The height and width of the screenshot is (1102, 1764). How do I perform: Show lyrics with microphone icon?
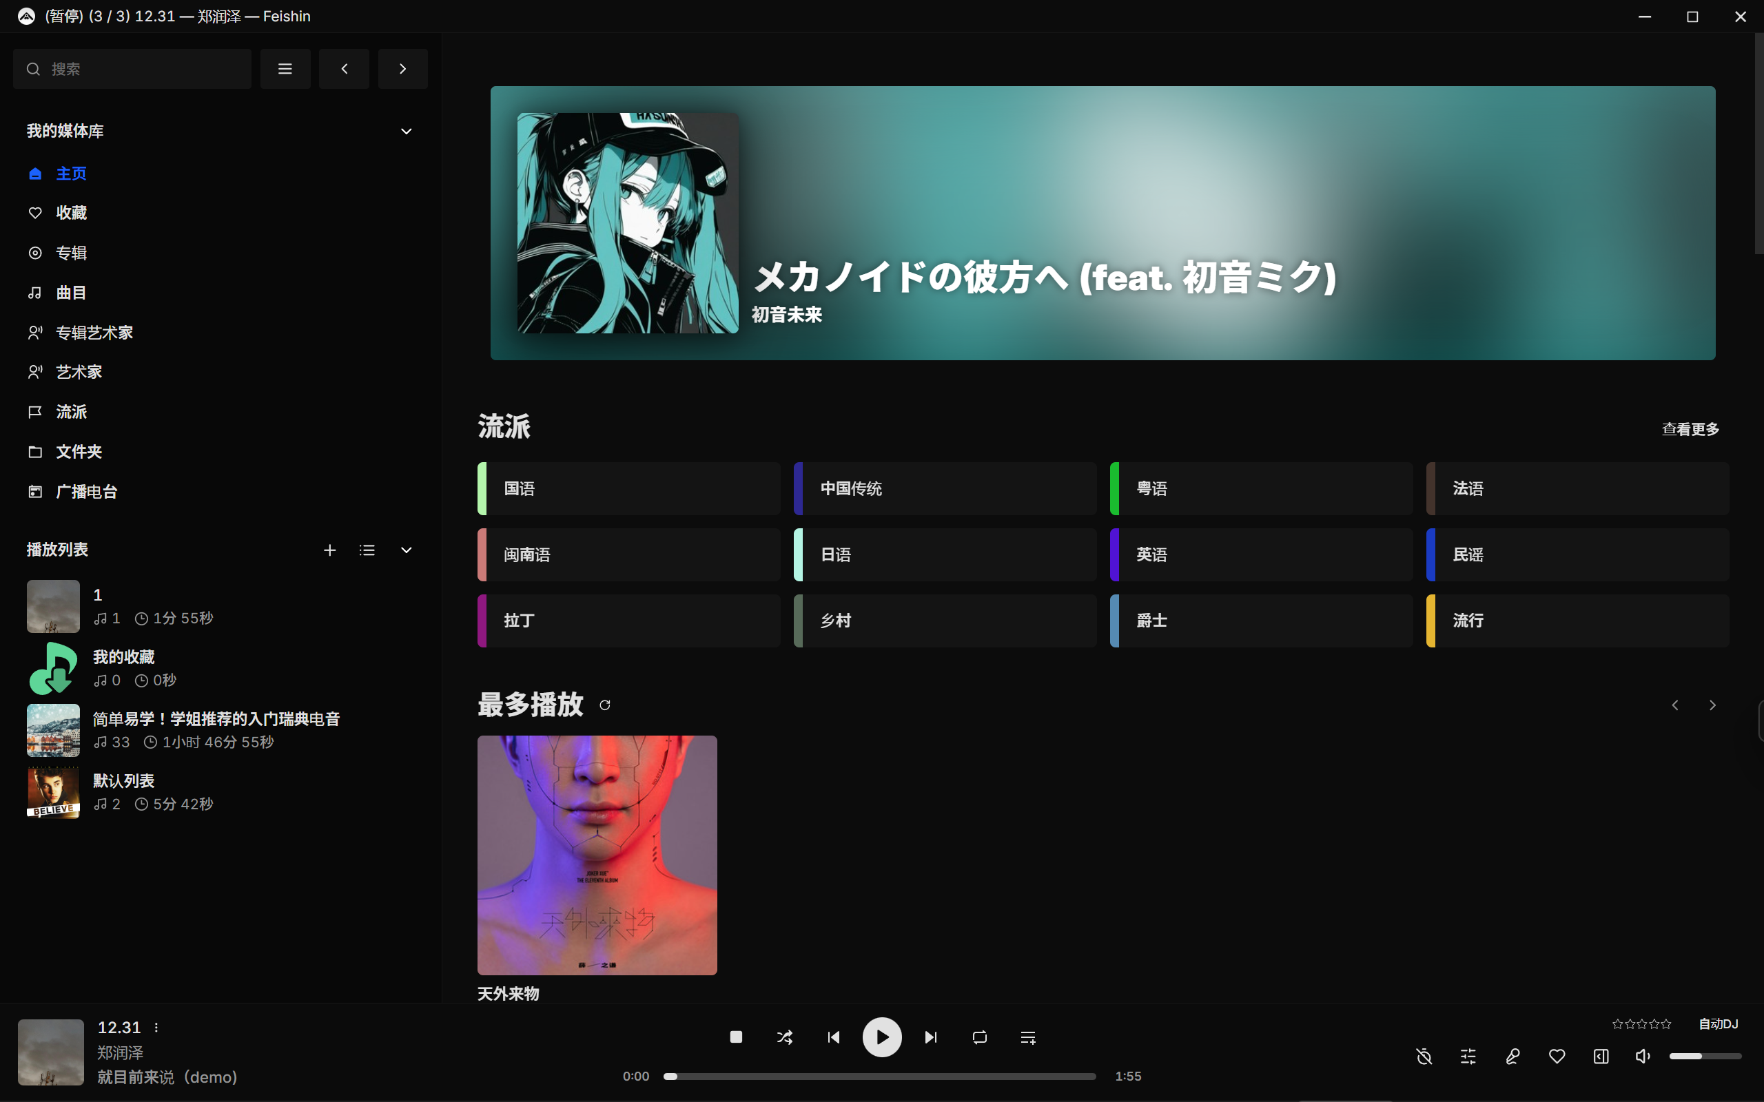click(1512, 1056)
